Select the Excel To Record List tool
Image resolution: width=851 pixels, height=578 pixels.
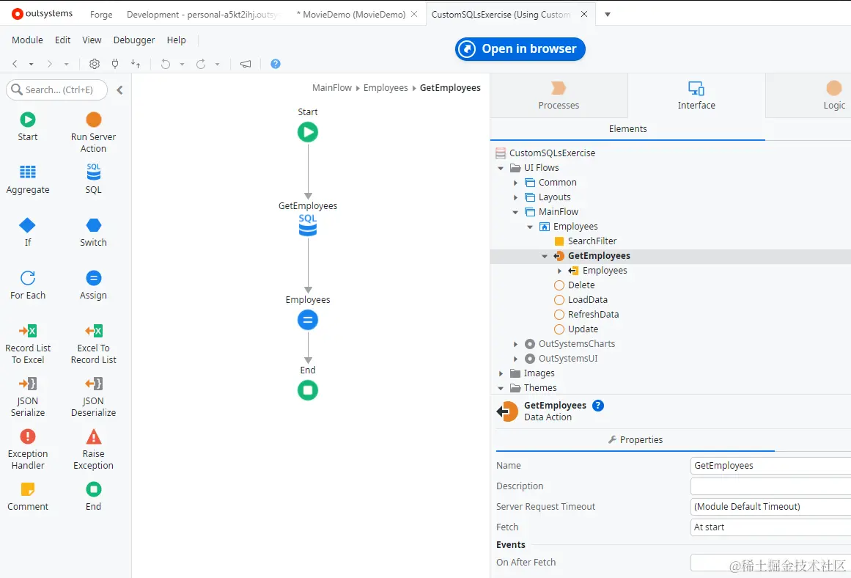(93, 345)
